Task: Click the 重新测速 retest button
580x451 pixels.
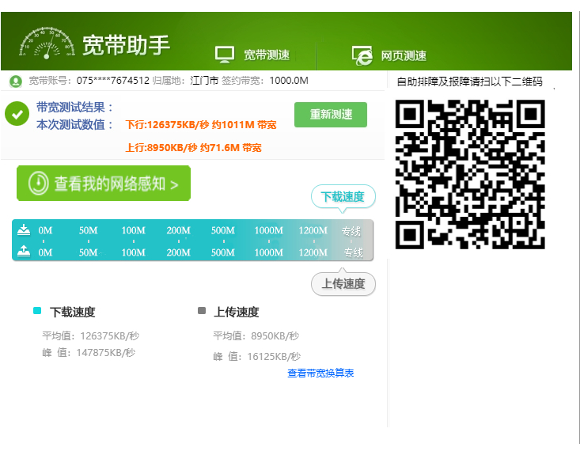Action: click(331, 115)
